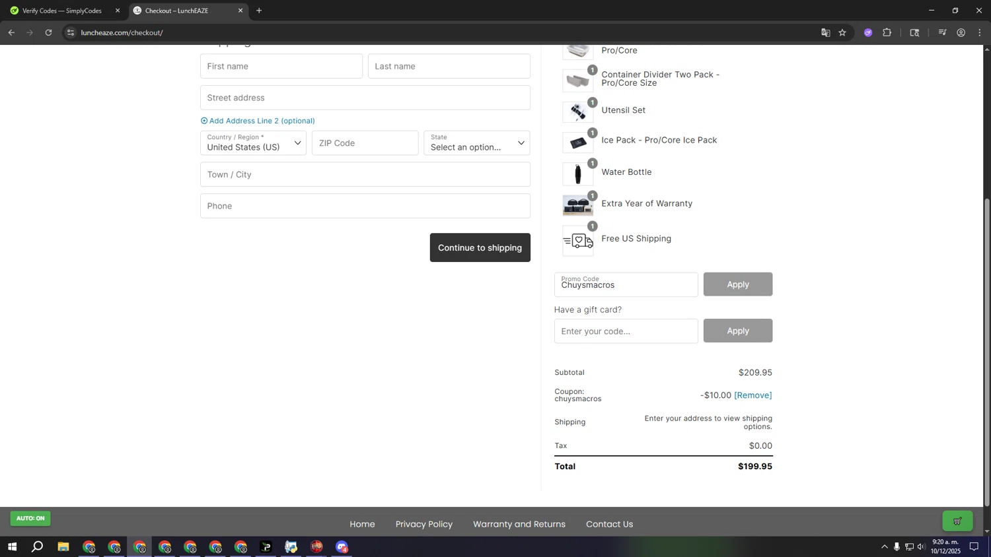
Task: Open Warranty and Returns footer link
Action: (519, 524)
